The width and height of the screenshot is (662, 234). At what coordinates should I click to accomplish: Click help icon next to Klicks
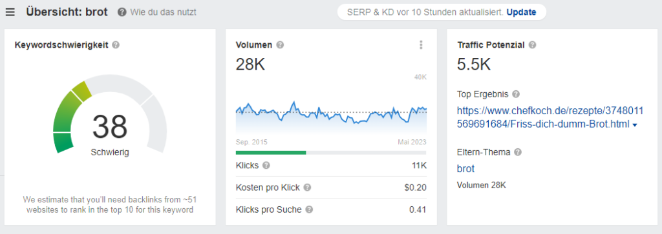[x=266, y=166]
